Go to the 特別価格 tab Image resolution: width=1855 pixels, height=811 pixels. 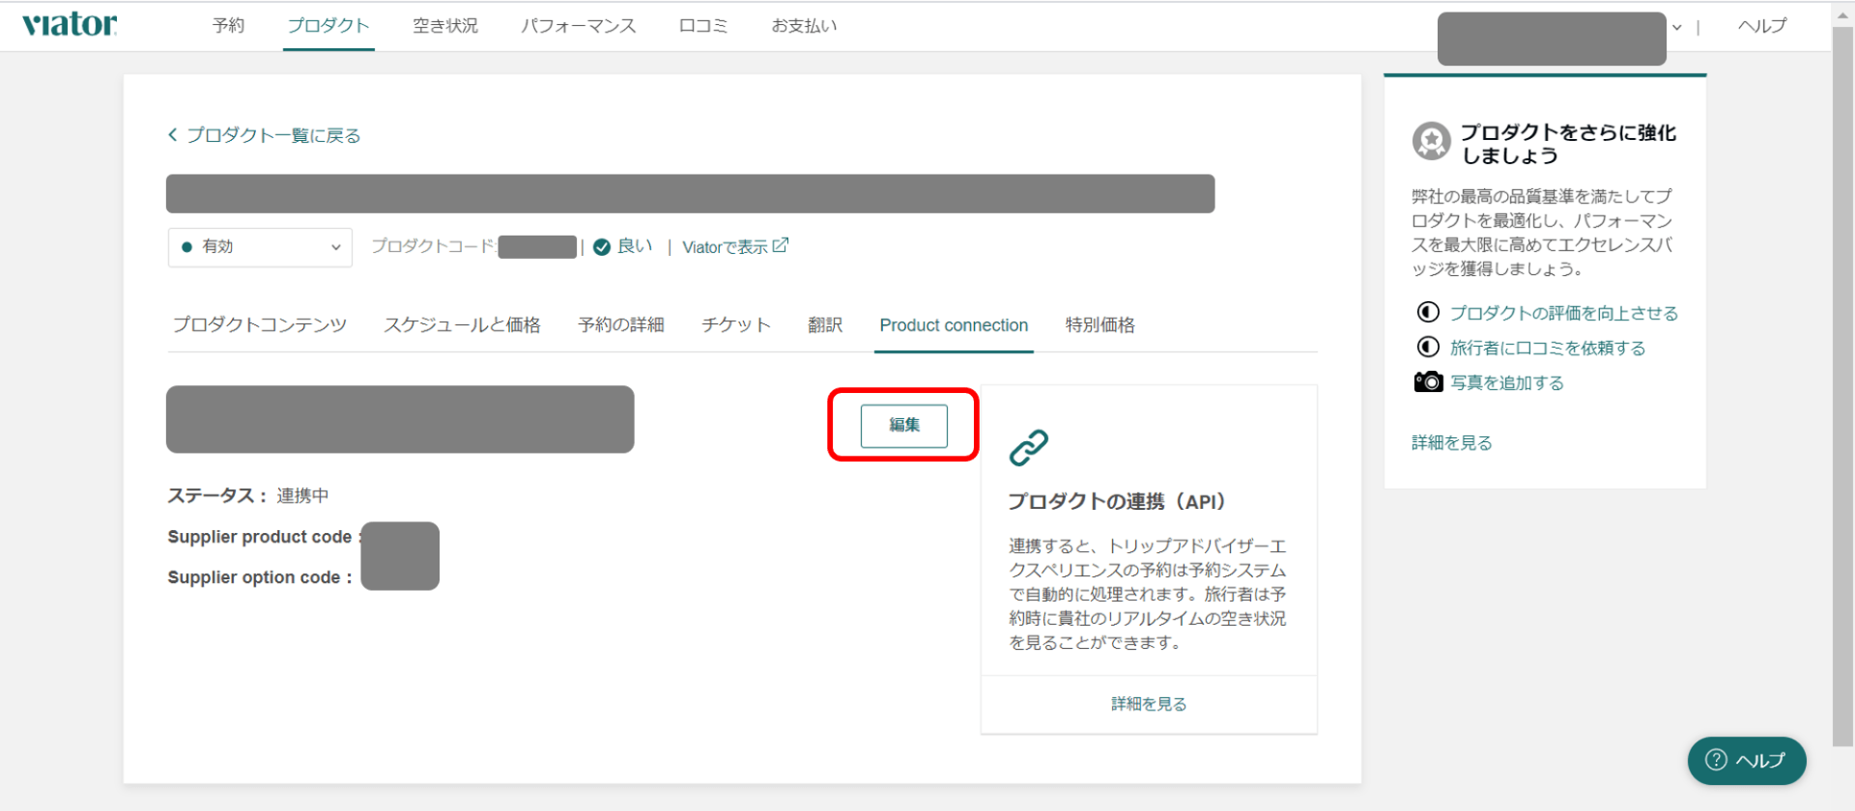click(1099, 325)
